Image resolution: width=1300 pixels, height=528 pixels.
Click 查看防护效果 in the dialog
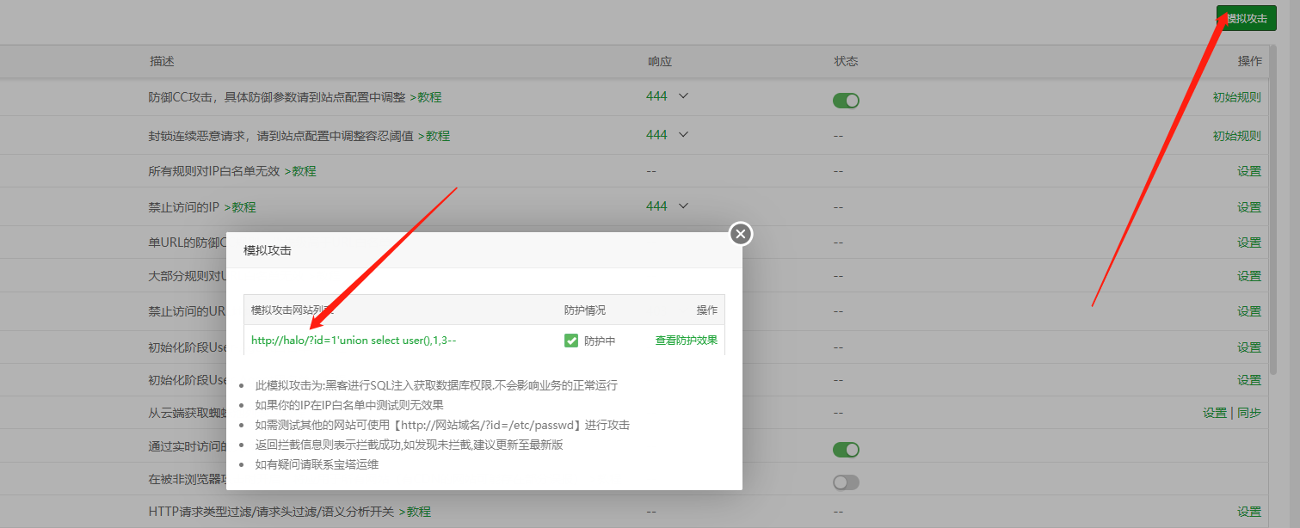pos(686,340)
